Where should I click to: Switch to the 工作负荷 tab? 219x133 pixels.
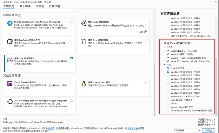pos(9,6)
